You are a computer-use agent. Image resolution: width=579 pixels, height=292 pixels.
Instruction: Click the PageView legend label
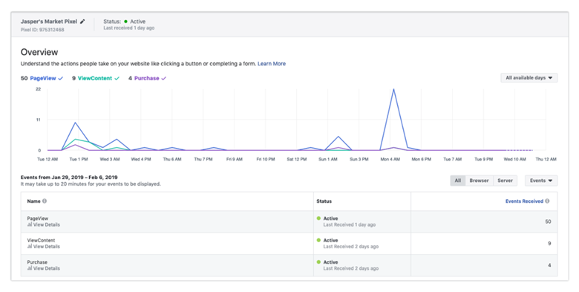pyautogui.click(x=43, y=78)
